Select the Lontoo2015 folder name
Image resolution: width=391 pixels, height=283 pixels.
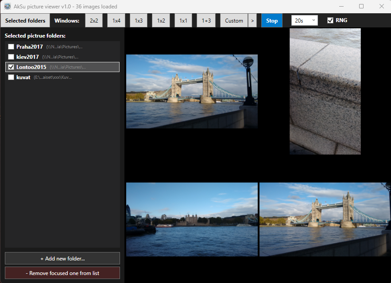click(x=31, y=67)
